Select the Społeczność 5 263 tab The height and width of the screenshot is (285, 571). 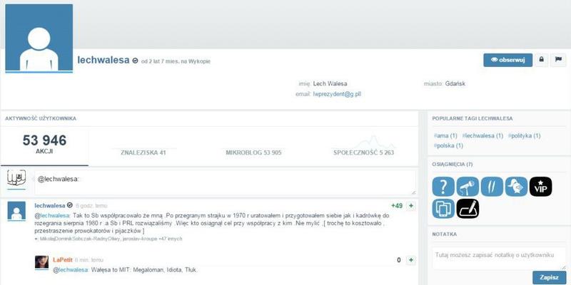pyautogui.click(x=363, y=152)
